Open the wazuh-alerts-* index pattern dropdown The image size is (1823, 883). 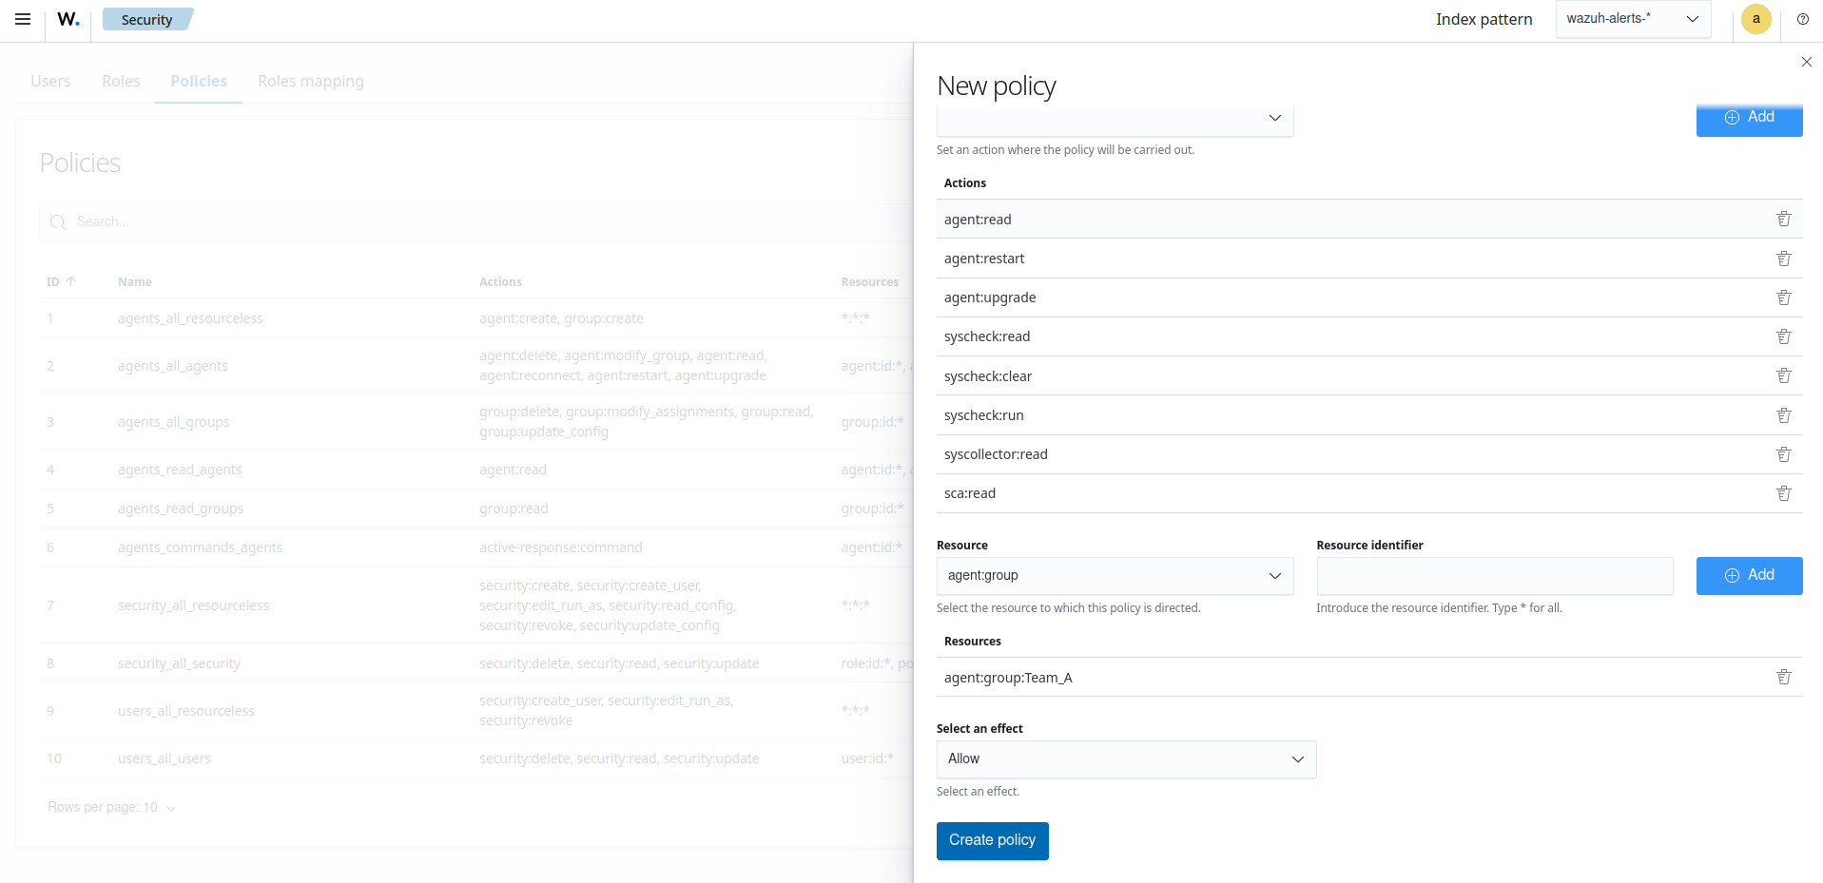1632,19
